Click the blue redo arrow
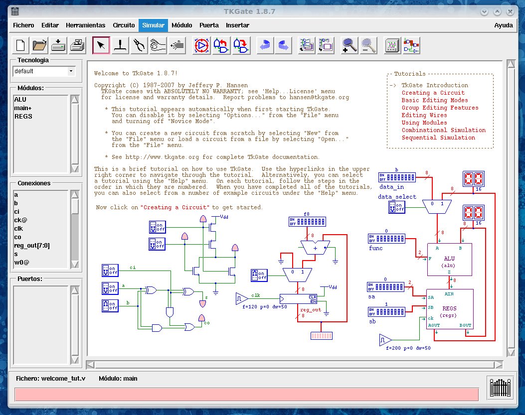Viewport: 525px width, 415px height. [284, 45]
